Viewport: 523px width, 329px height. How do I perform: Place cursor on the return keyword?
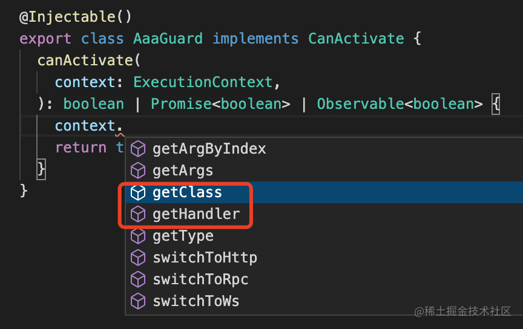81,148
